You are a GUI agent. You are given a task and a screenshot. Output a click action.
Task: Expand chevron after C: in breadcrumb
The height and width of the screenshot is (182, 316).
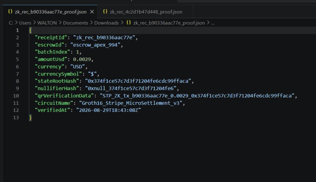16,23
